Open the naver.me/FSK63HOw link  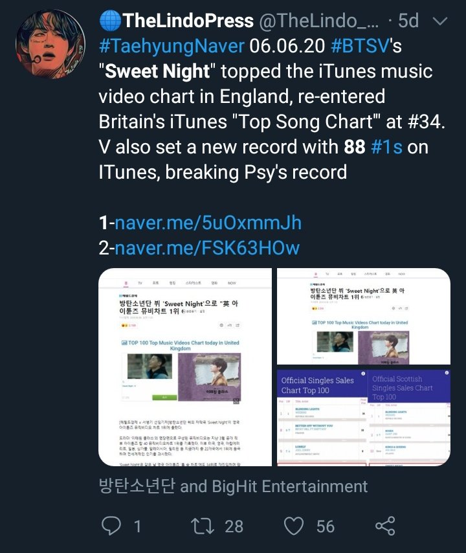coord(208,247)
